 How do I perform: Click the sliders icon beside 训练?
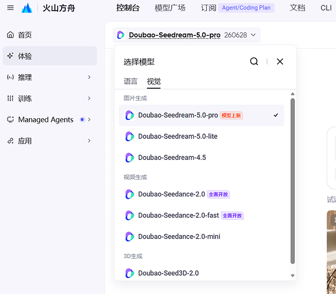11,98
